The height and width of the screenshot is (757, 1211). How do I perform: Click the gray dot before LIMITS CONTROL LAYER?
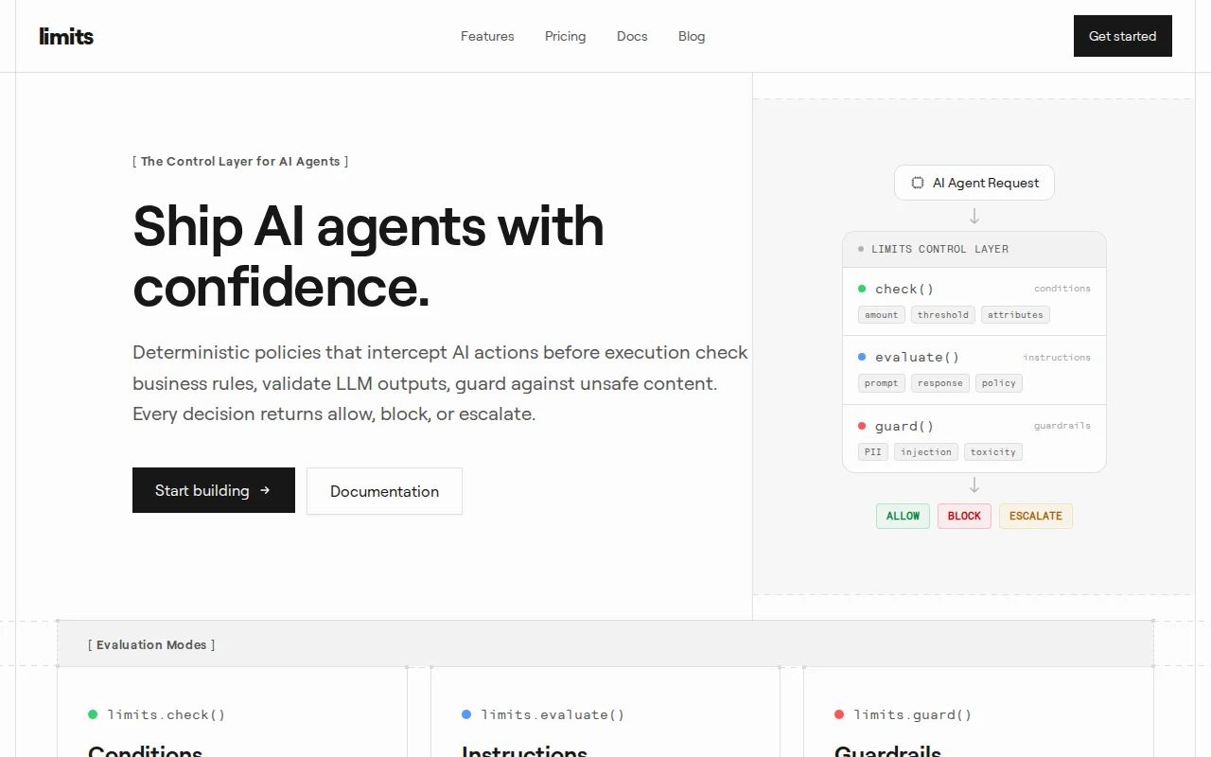pos(861,249)
